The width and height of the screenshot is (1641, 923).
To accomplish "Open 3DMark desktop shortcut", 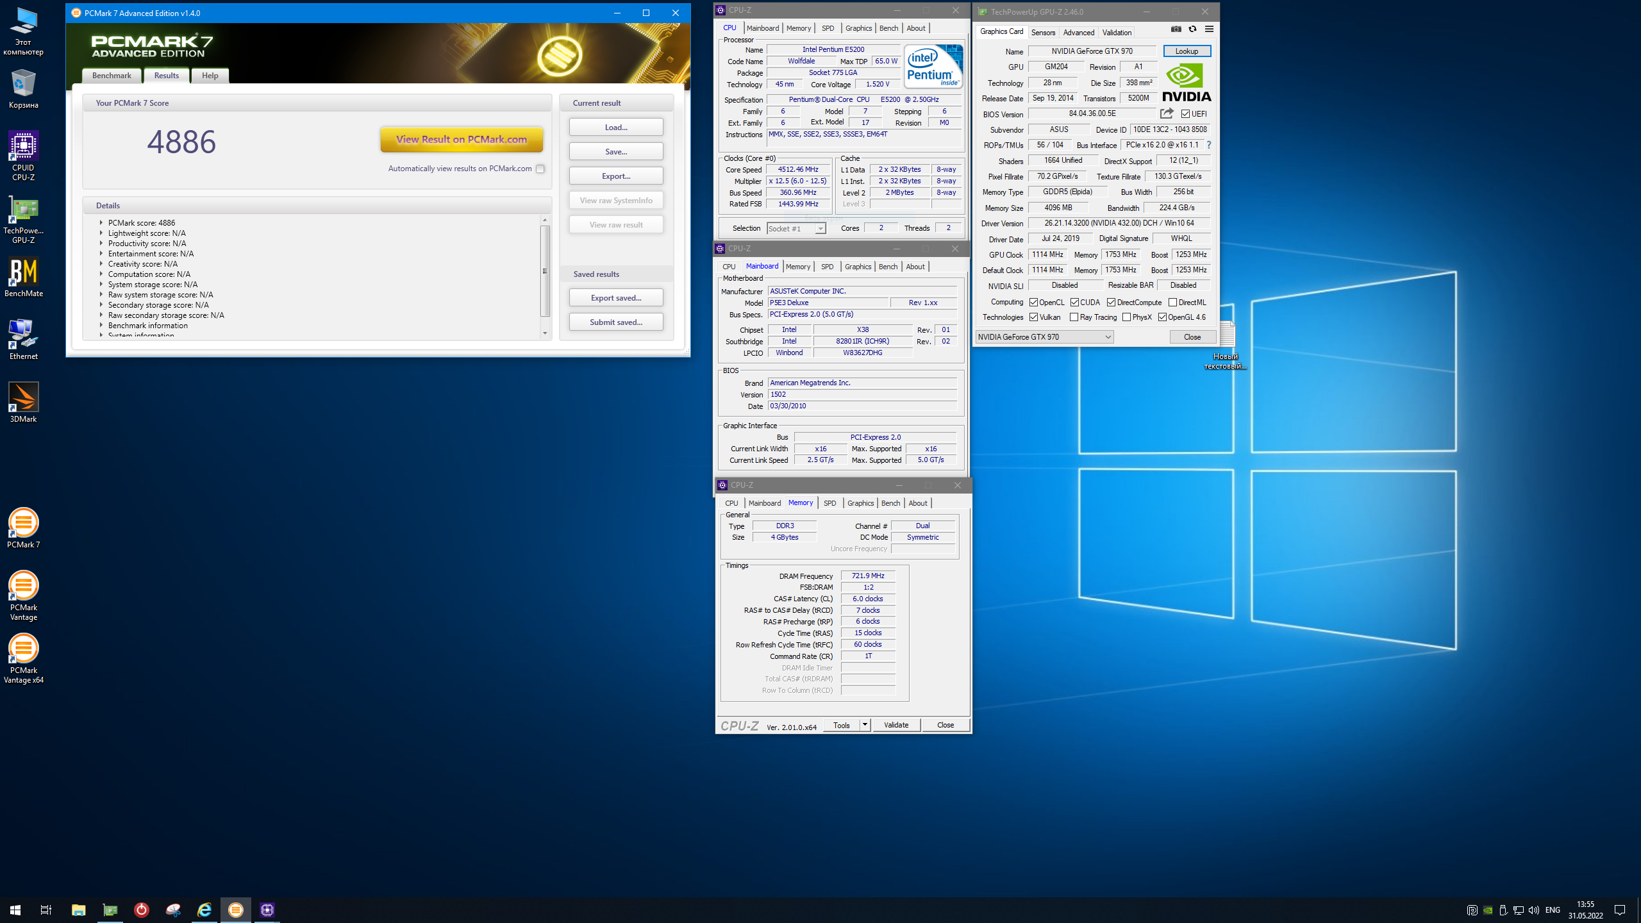I will (x=23, y=402).
